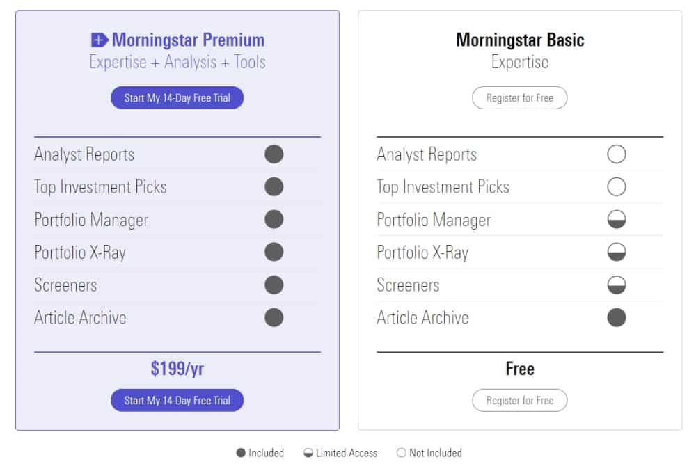The height and width of the screenshot is (471, 696).
Task: Click empty circle beside Basic Top Investment Picks
Action: [x=617, y=186]
